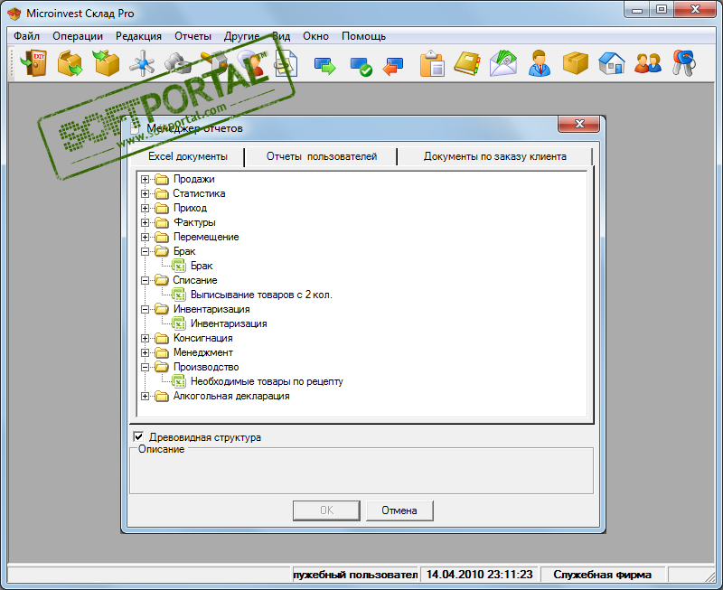Open the Файл menu
This screenshot has width=723, height=590.
point(26,36)
